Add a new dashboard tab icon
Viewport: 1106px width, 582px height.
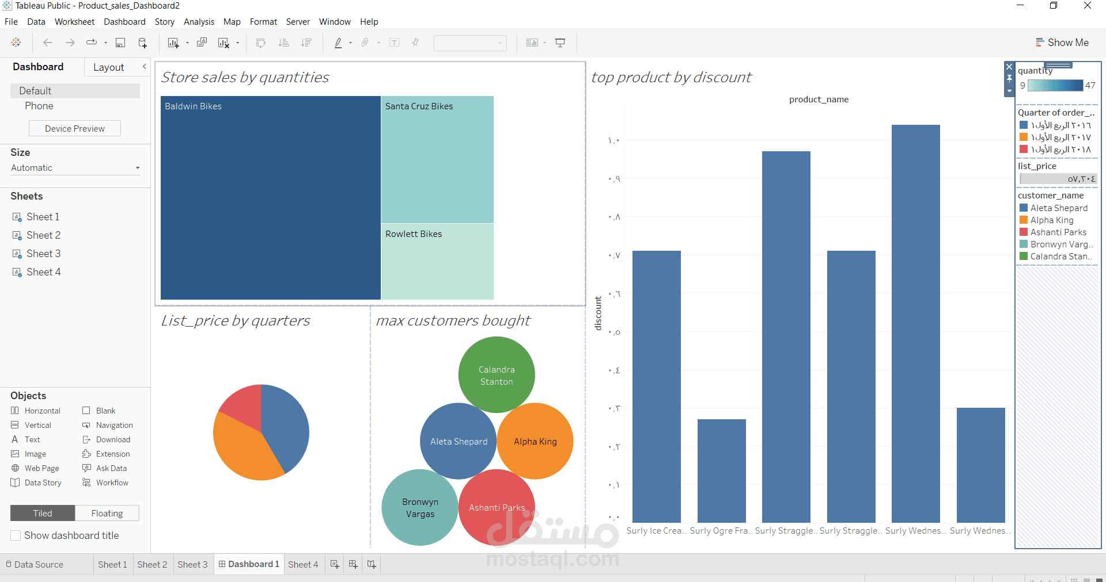[x=353, y=564]
